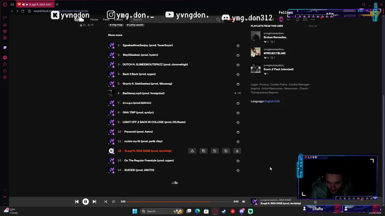Open the Transparency Reports link
The height and width of the screenshot is (216, 385).
coord(264,93)
